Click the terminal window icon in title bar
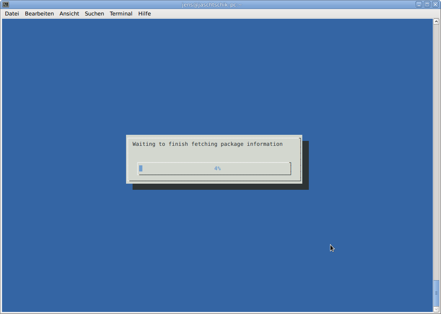The width and height of the screenshot is (441, 314). click(6, 4)
